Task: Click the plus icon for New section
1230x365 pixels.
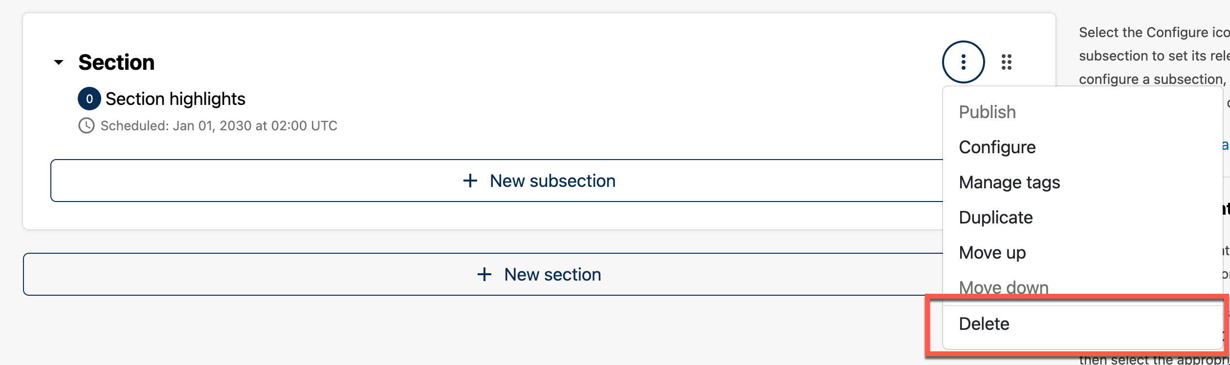Action: point(484,274)
